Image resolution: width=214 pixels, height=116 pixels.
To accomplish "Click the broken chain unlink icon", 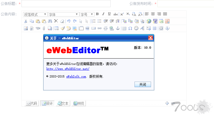I will [106, 28].
